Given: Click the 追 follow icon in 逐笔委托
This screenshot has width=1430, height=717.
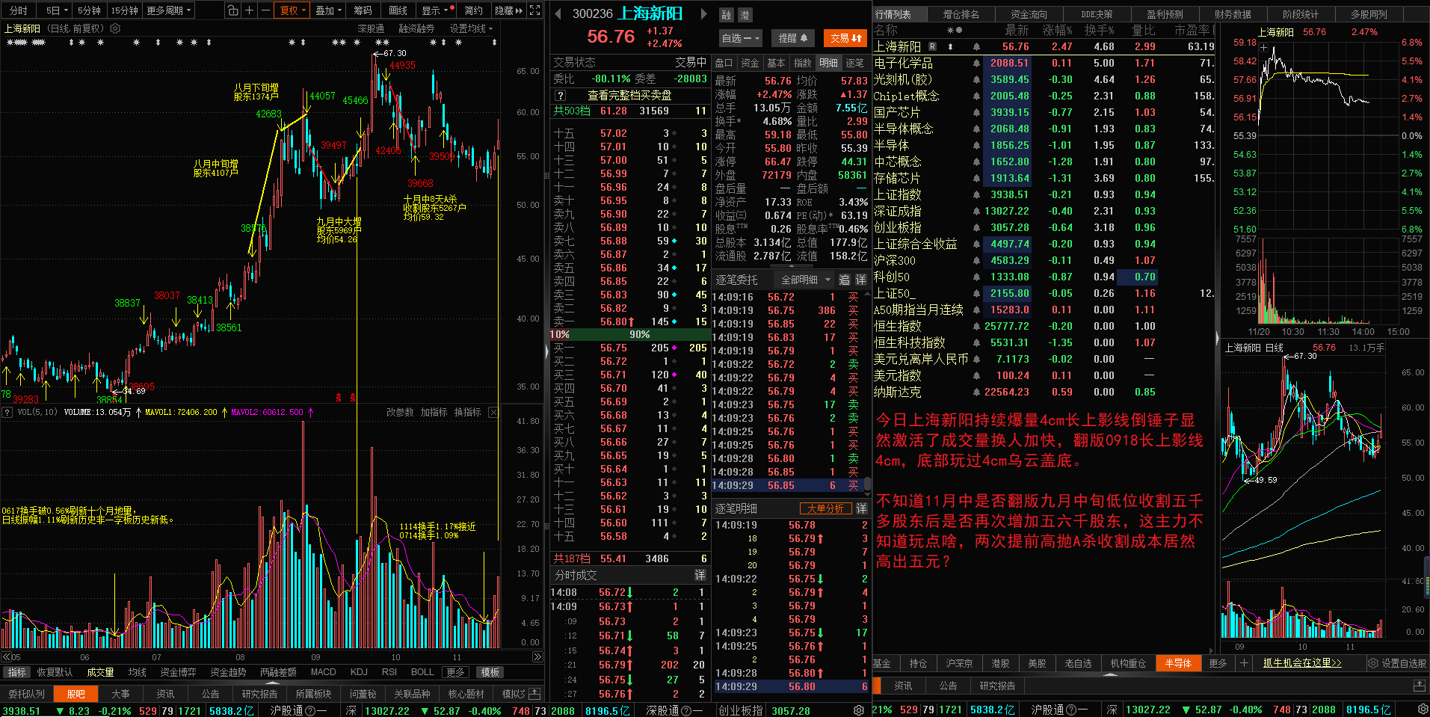Looking at the screenshot, I should point(844,280).
